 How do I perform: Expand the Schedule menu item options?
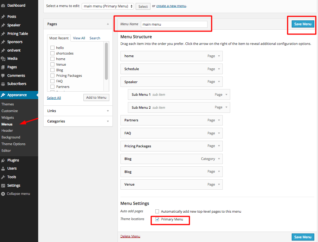(219, 69)
